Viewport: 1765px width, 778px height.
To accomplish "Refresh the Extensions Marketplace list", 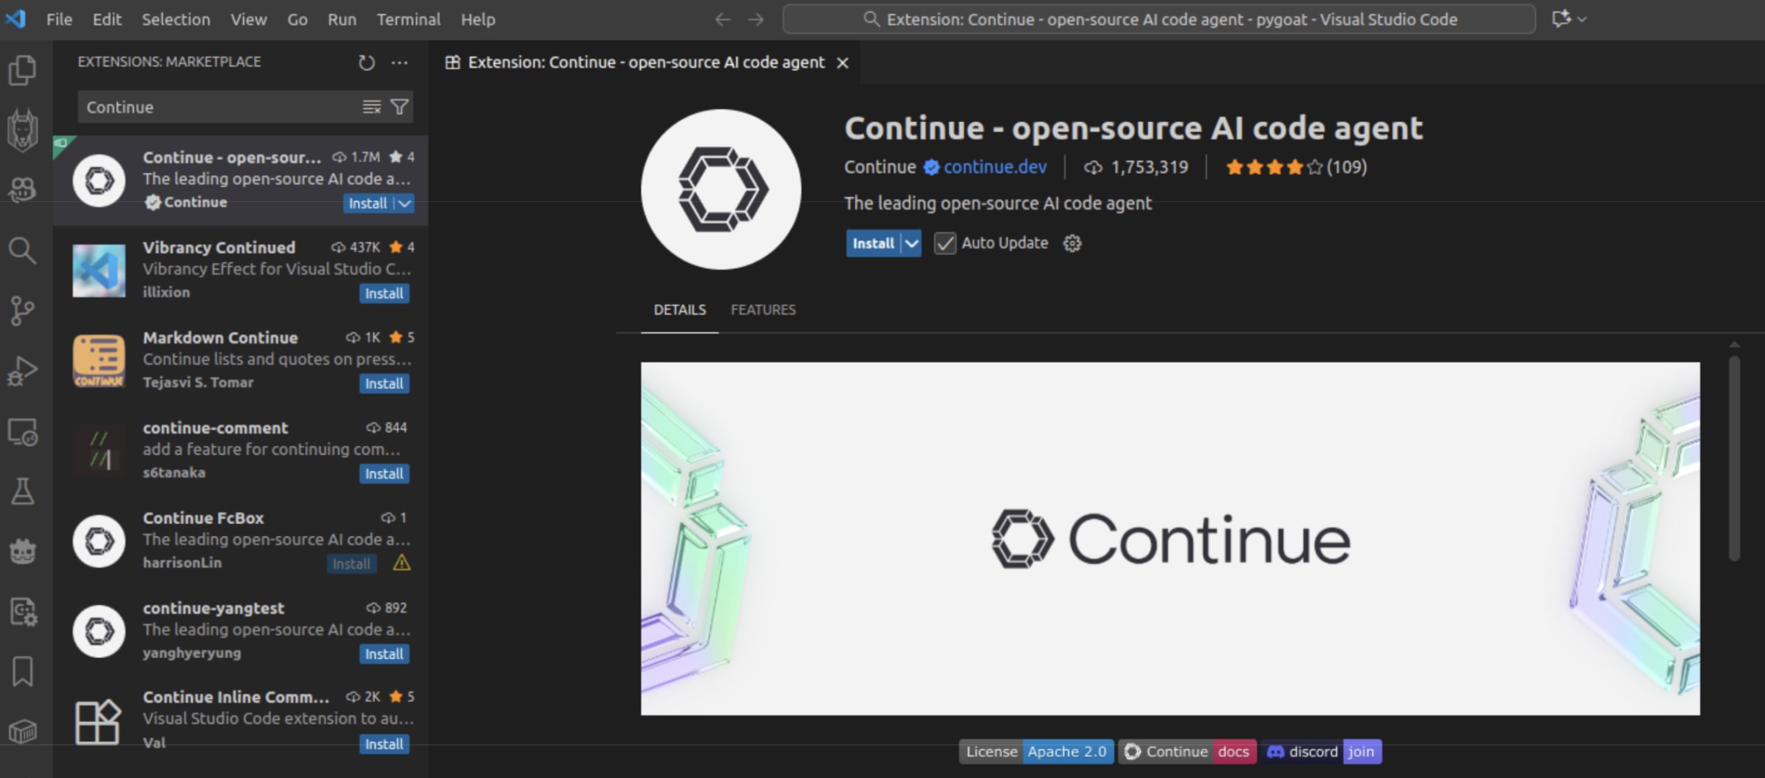I will pos(367,62).
